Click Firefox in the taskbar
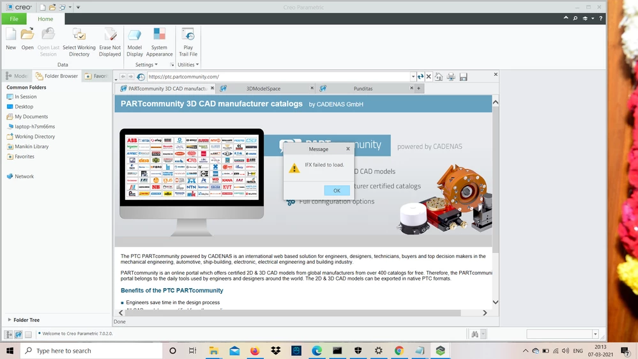This screenshot has height=359, width=638. 255,351
